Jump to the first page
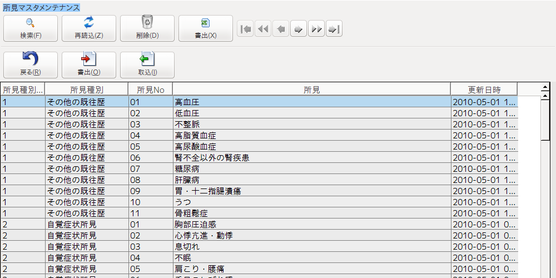The image size is (556, 278). pyautogui.click(x=245, y=29)
